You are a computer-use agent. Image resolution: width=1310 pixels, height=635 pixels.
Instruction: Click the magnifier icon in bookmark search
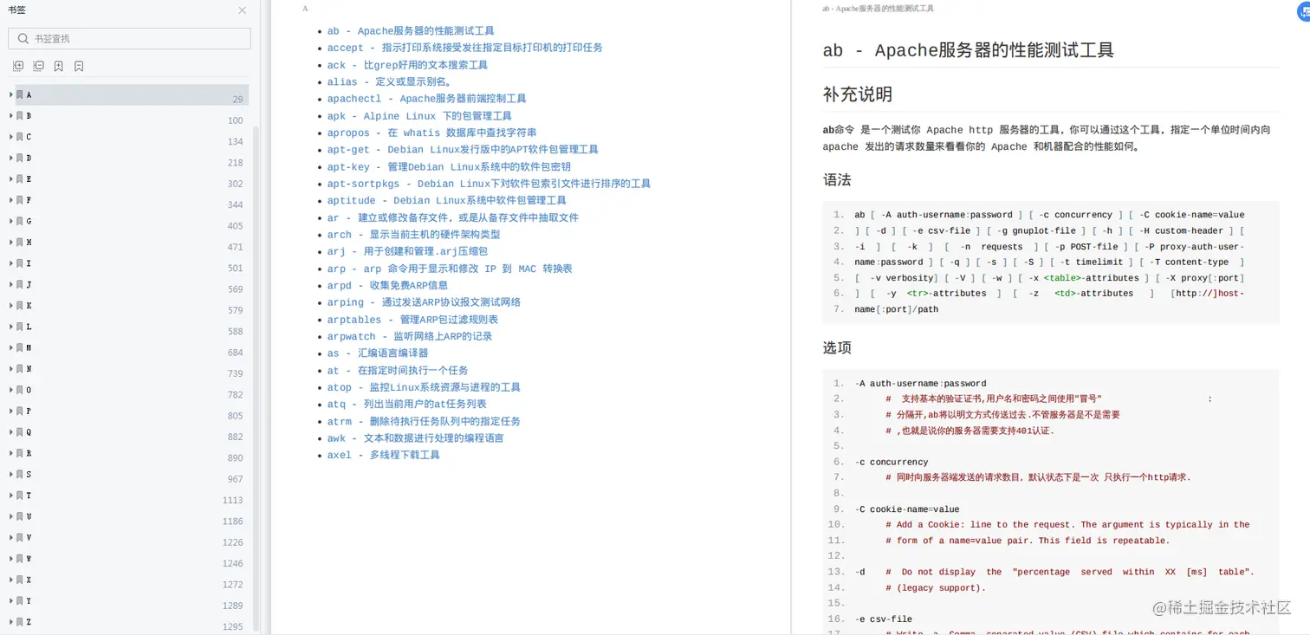pos(23,38)
